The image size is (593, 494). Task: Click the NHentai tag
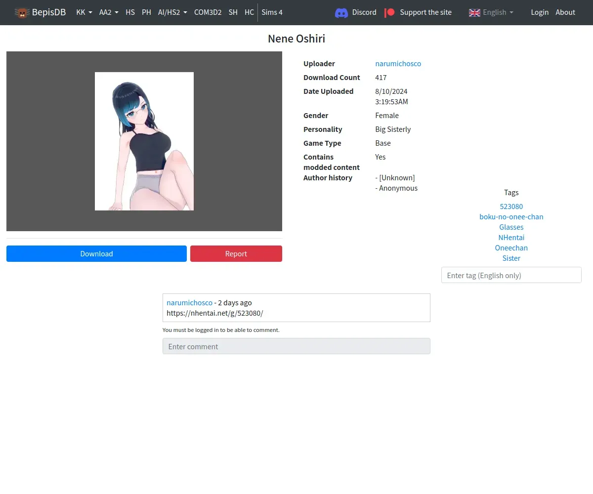[x=511, y=238]
